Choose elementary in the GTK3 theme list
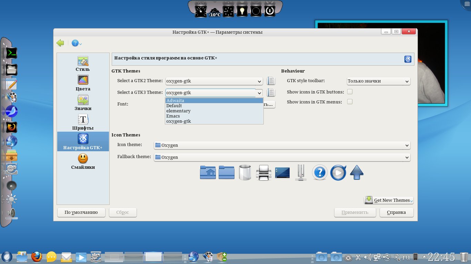Viewport: 471px width, 264px height. coord(214,111)
